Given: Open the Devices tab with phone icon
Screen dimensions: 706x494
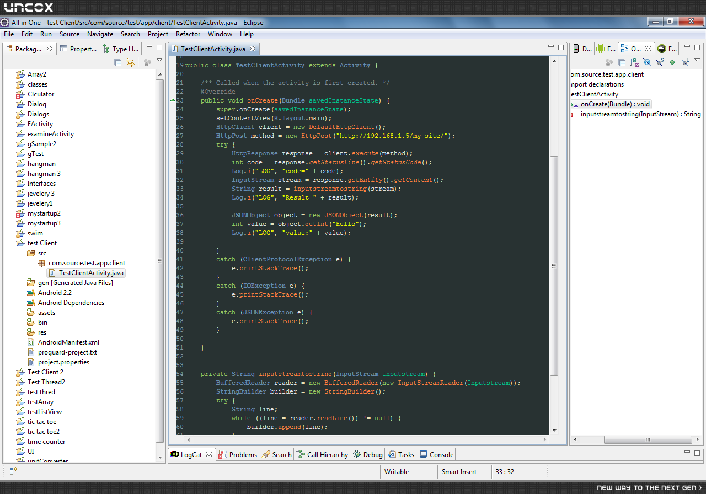Looking at the screenshot, I should (x=582, y=49).
